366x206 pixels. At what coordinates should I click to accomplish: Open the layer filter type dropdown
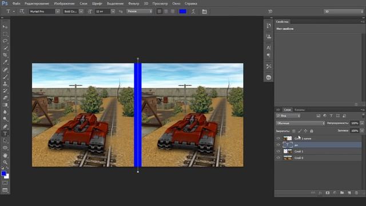288,116
